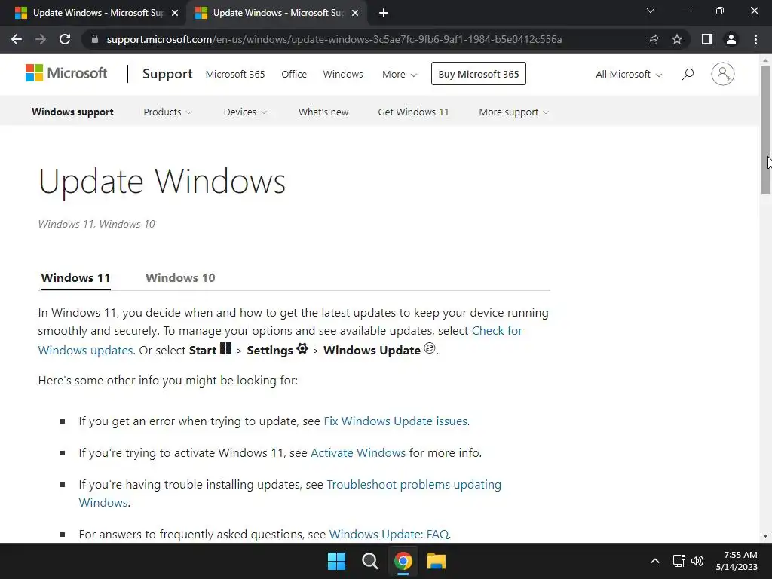
Task: Click the address bar URL
Action: click(x=334, y=39)
